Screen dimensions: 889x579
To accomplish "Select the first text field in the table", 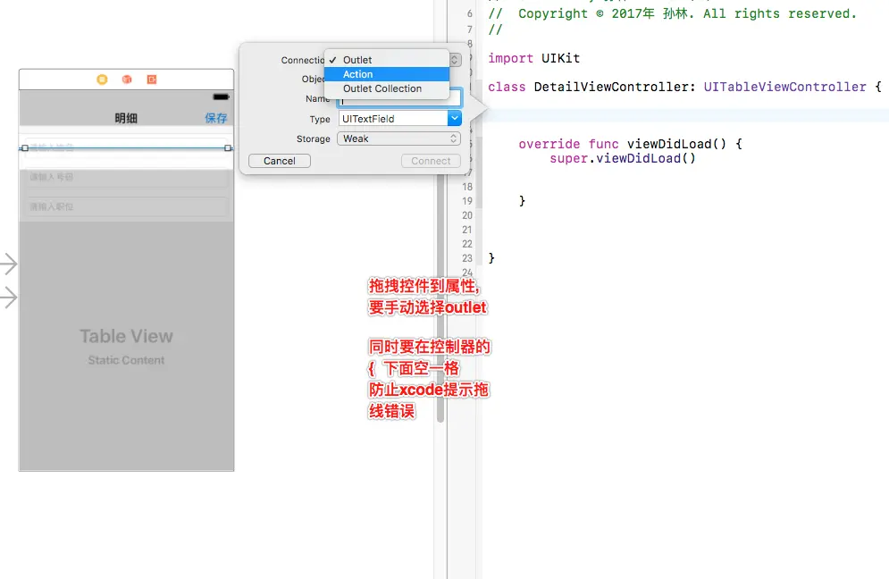I will click(127, 148).
